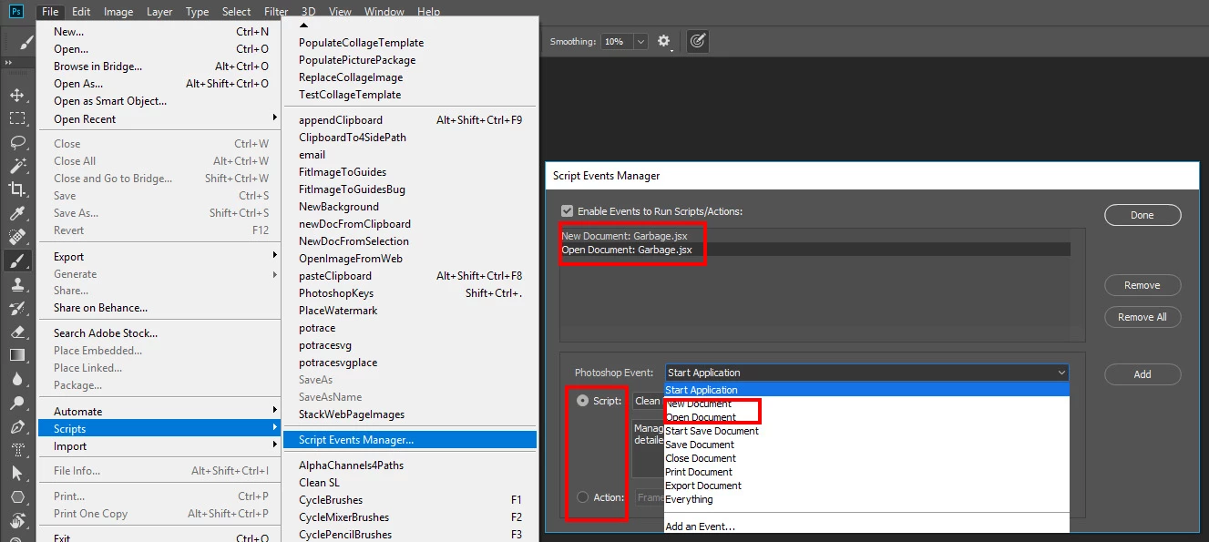Select the Eyedropper tool
This screenshot has height=542, width=1209.
pyautogui.click(x=16, y=213)
